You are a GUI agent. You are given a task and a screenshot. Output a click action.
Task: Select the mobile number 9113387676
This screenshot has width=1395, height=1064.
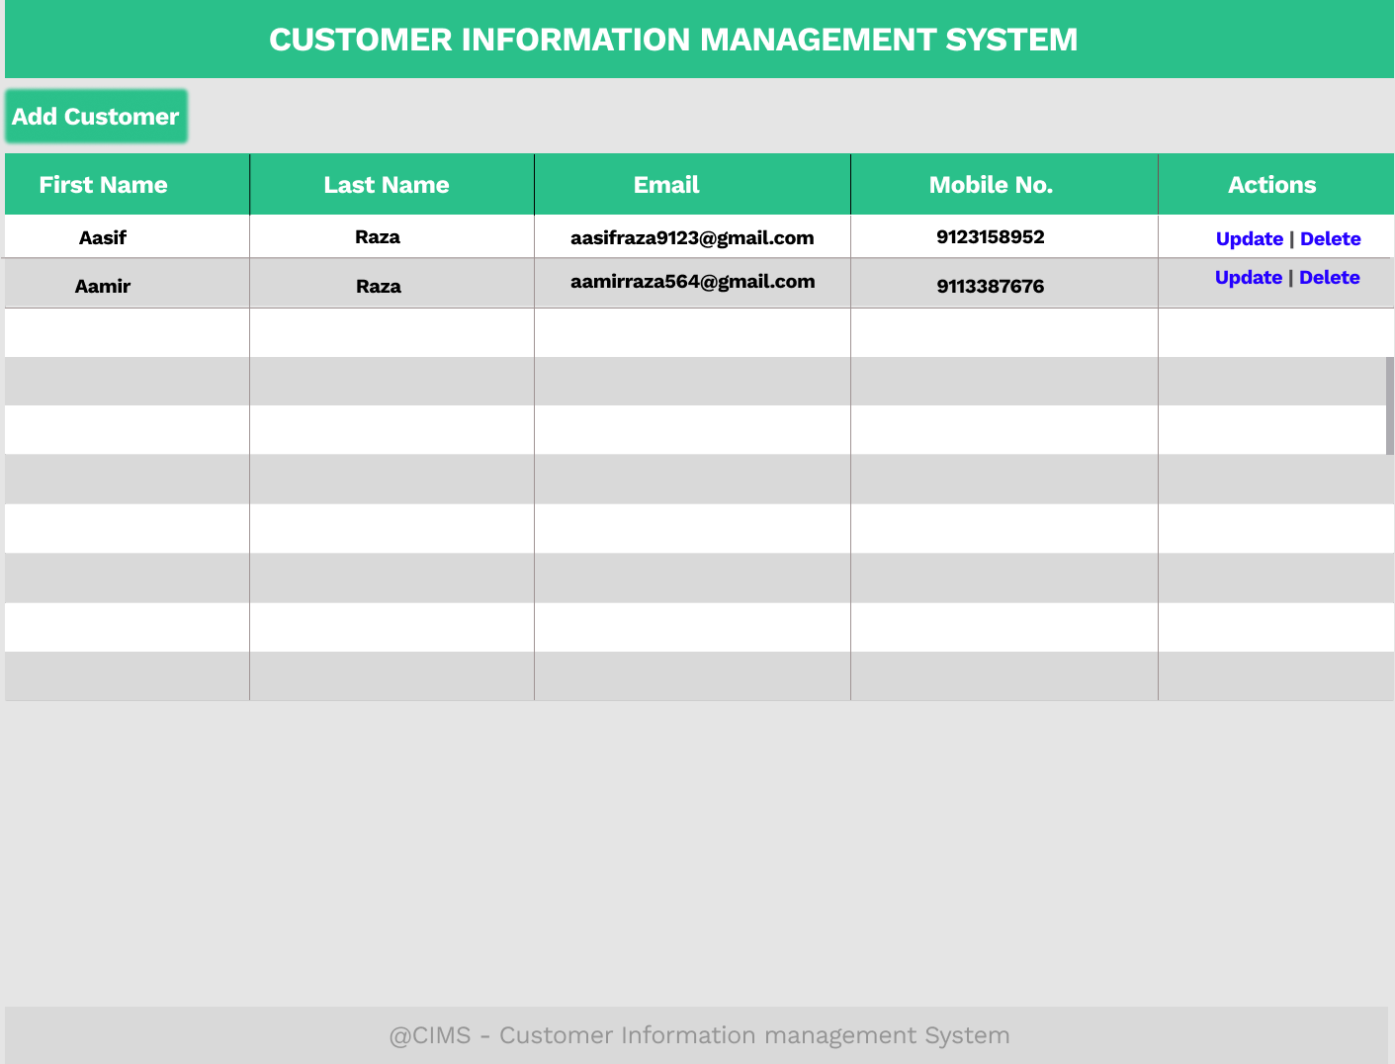coord(991,286)
